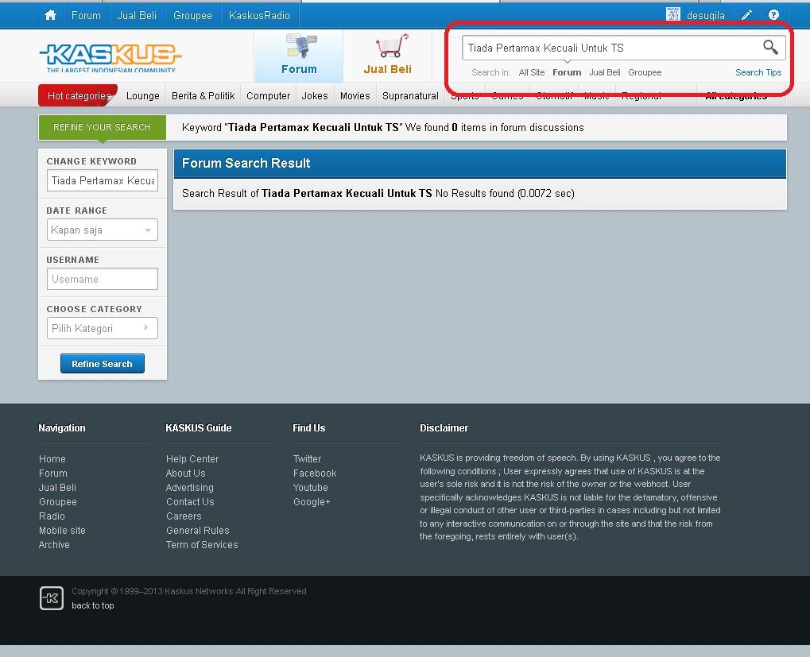Open Advertising guide link
This screenshot has width=810, height=657.
[x=190, y=487]
